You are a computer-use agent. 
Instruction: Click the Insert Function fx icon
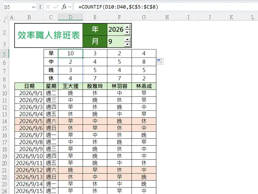(64, 7)
